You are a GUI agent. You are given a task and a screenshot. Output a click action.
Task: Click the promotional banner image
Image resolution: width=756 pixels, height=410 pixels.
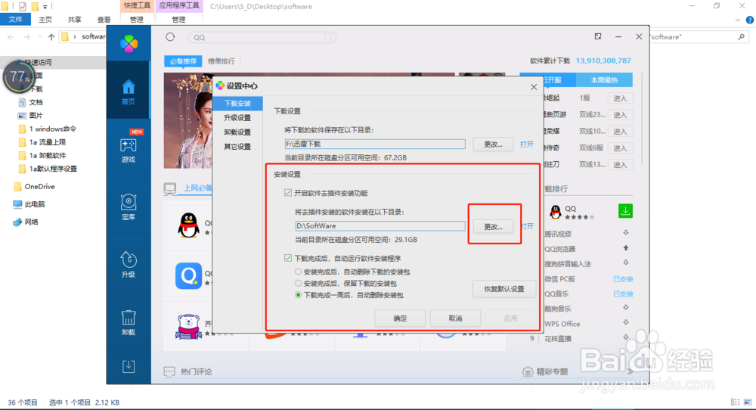tap(187, 120)
